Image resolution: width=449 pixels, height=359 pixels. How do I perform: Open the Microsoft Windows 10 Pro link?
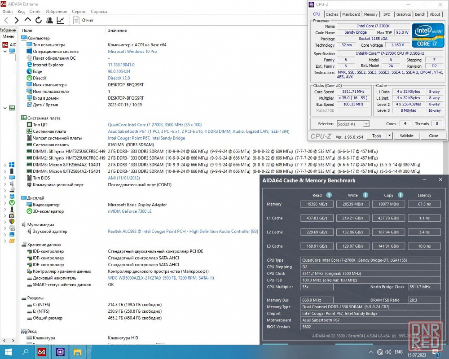132,52
